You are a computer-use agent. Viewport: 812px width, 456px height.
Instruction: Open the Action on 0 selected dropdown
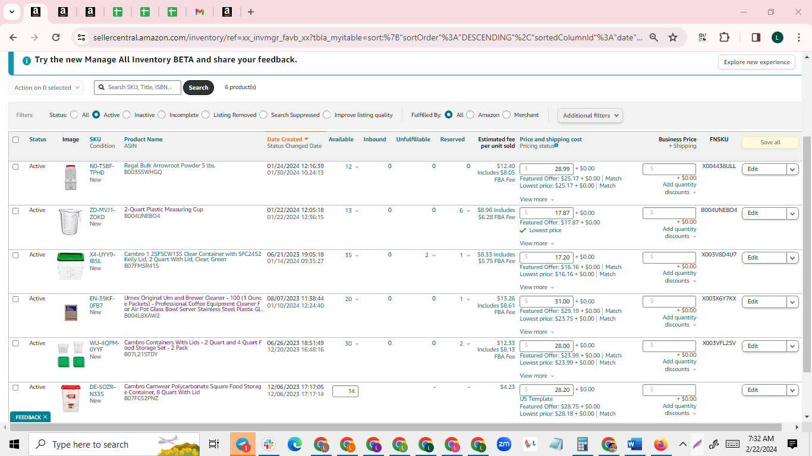pyautogui.click(x=46, y=87)
